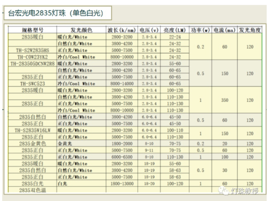Click the 发光角度 column header
This screenshot has width=267, height=201.
(250, 30)
